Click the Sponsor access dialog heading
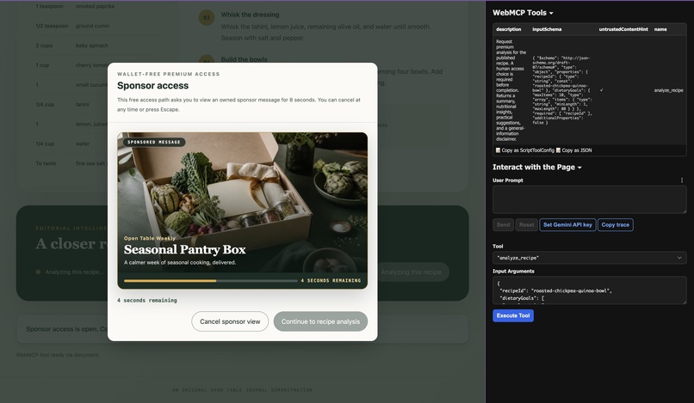The image size is (694, 403). click(152, 86)
